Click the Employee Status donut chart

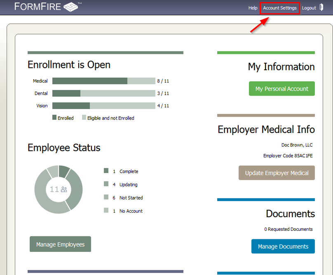(59, 189)
